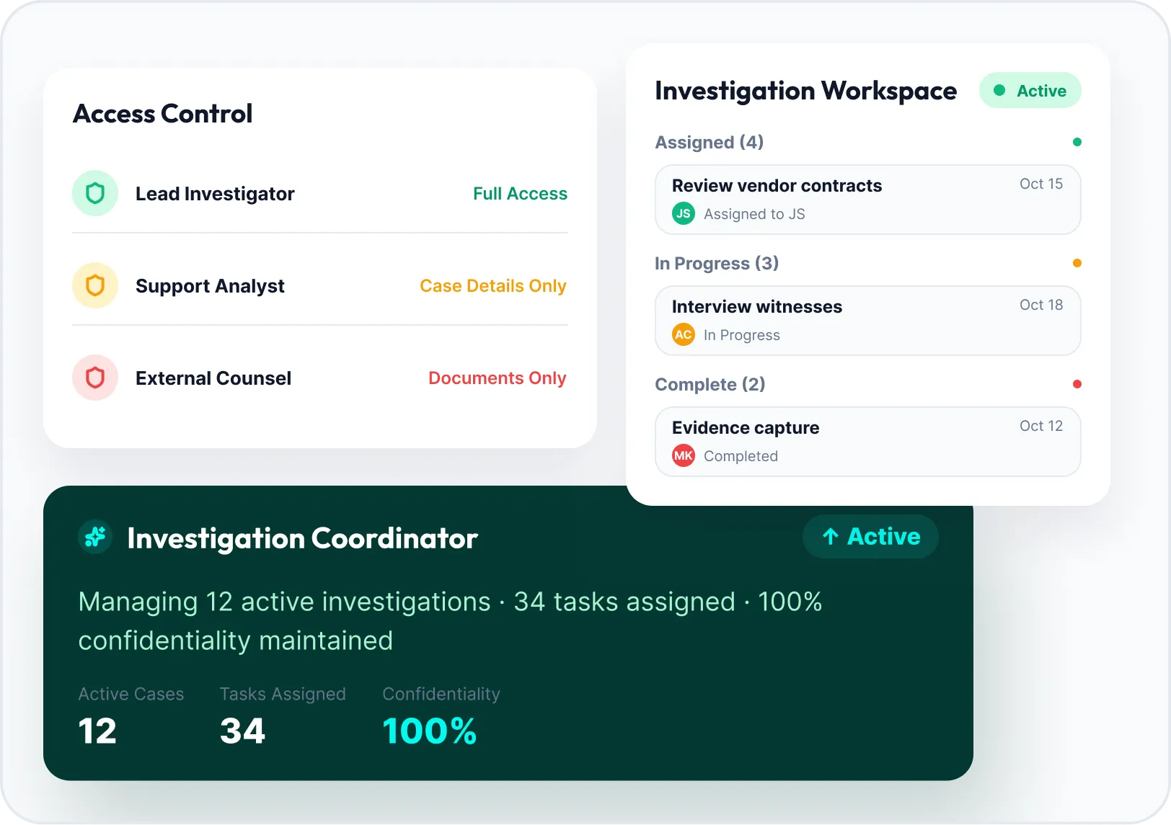Click the orange dot next to In Progress (3)
Image resolution: width=1171 pixels, height=825 pixels.
(x=1077, y=263)
